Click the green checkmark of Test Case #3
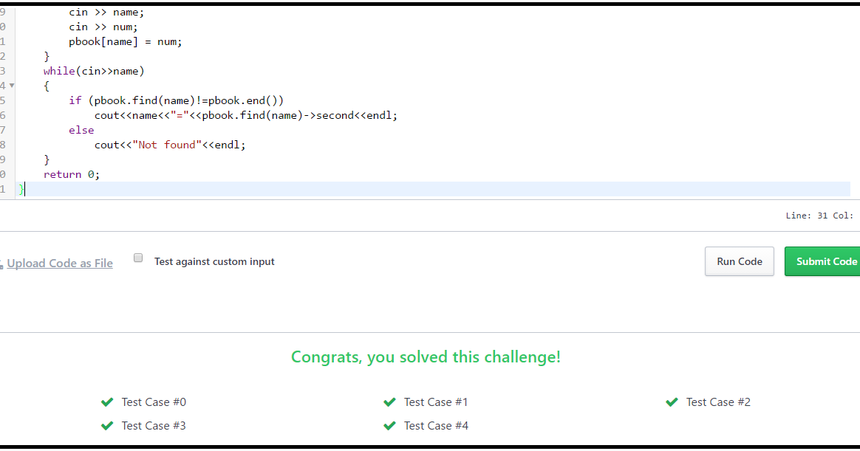Screen dimensions: 860x451 (x=107, y=426)
